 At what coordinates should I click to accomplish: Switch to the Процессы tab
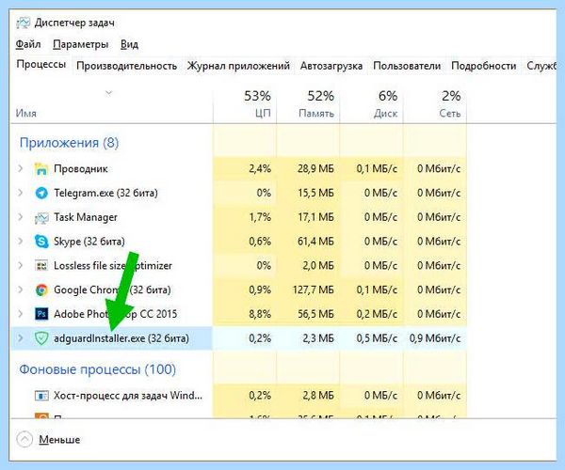(x=41, y=65)
